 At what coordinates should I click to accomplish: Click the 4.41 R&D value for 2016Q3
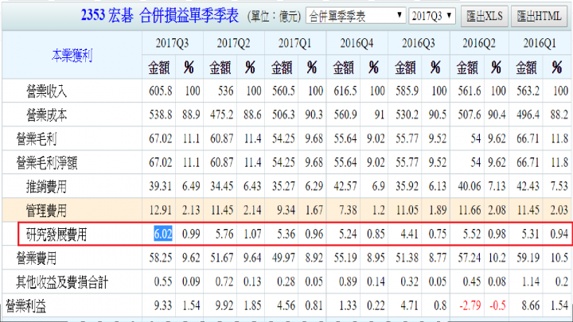click(x=410, y=234)
